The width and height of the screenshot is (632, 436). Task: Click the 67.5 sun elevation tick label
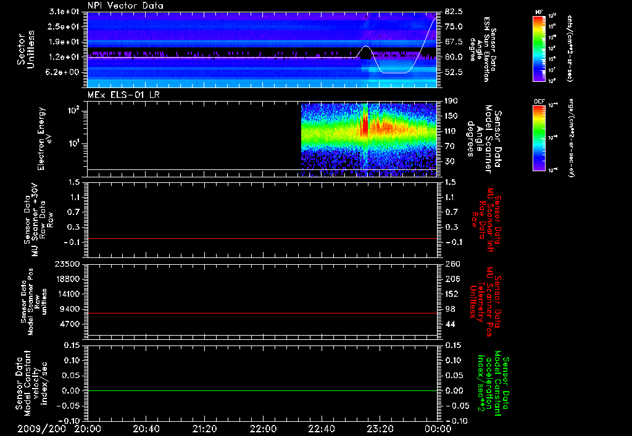coord(454,42)
